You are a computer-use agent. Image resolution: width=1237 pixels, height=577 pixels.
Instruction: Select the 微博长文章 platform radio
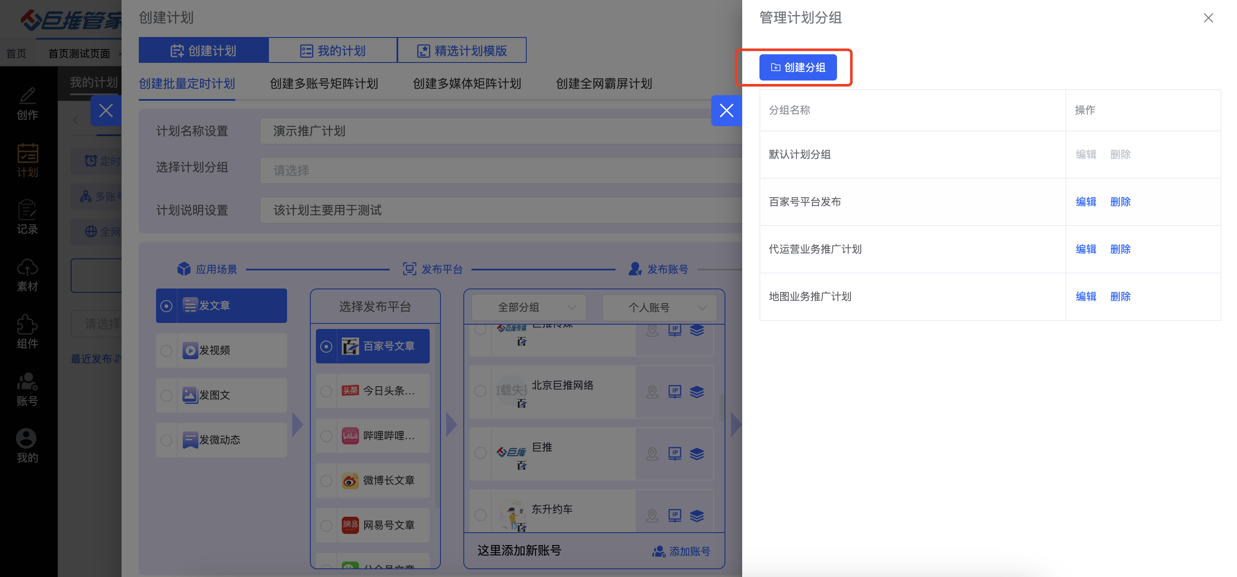point(326,481)
